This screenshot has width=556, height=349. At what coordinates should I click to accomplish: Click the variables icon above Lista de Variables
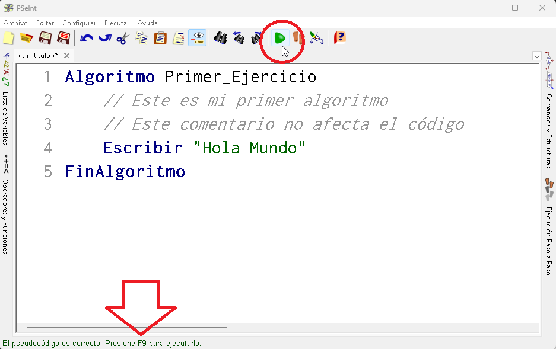6,69
